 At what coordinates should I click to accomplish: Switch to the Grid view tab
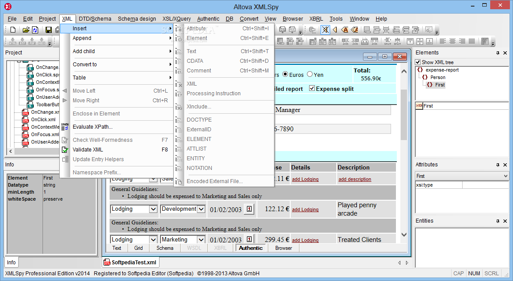coord(139,248)
